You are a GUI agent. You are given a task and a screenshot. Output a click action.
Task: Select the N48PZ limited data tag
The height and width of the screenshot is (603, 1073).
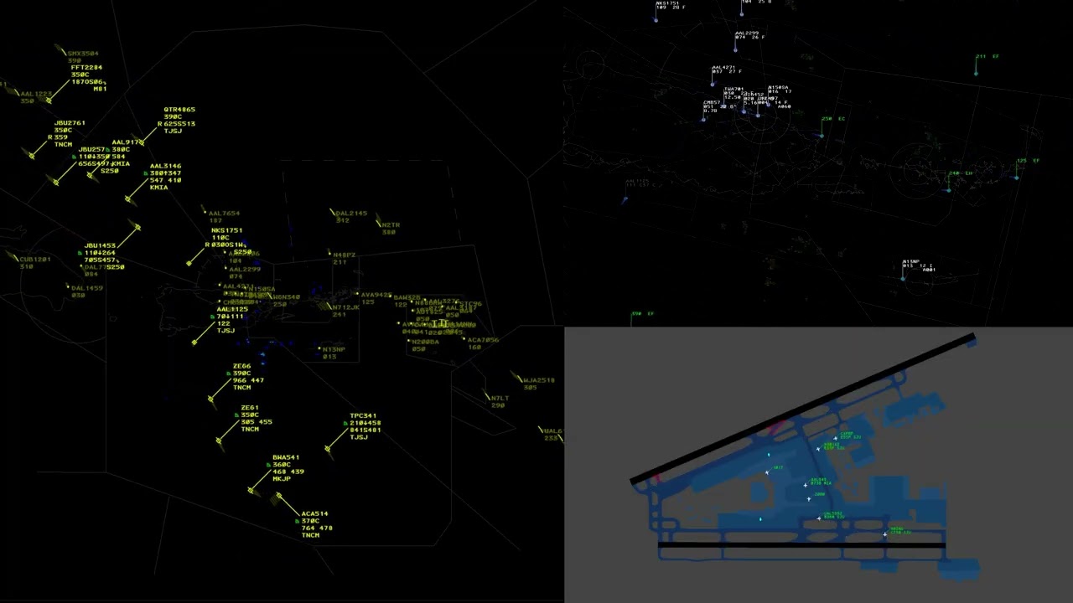(344, 259)
